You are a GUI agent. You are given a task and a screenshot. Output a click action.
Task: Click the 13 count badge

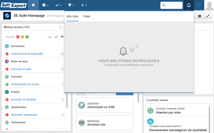[62, 69]
